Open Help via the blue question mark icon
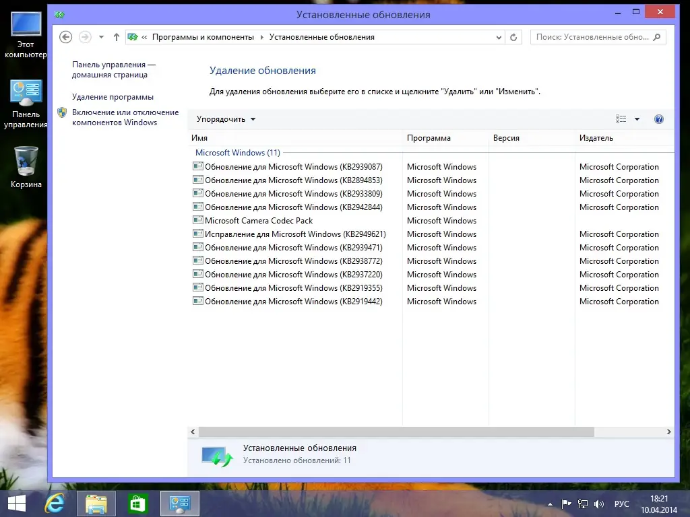This screenshot has height=517, width=690. (x=658, y=119)
